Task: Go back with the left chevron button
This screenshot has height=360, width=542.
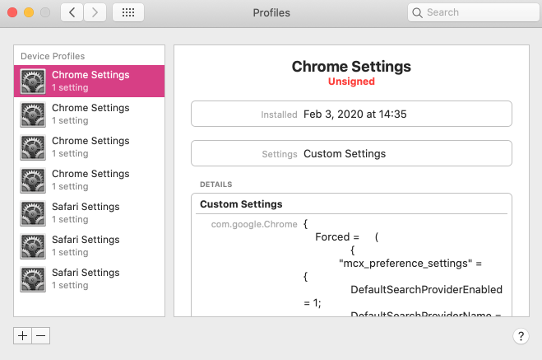Action: pyautogui.click(x=72, y=13)
